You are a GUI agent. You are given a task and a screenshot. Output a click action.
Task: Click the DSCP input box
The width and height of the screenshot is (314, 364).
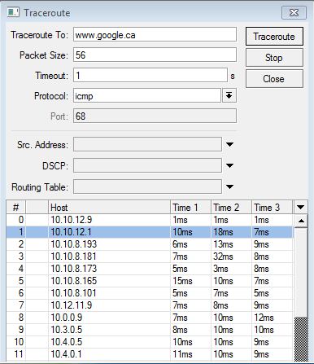tap(147, 165)
